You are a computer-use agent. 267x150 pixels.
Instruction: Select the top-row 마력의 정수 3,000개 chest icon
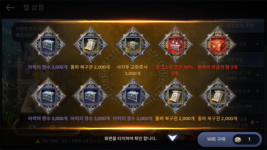[48, 45]
